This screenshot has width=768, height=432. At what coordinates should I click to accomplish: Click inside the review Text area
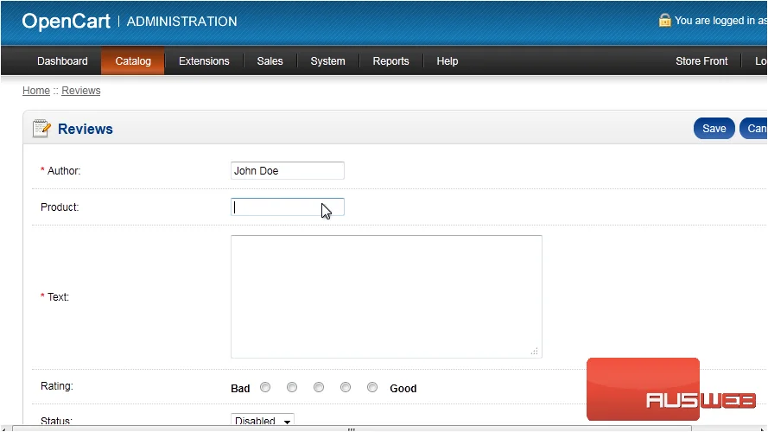tap(386, 296)
